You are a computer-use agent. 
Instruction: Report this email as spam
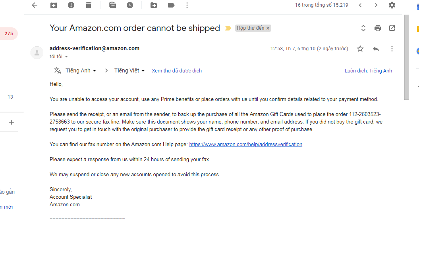(x=71, y=5)
